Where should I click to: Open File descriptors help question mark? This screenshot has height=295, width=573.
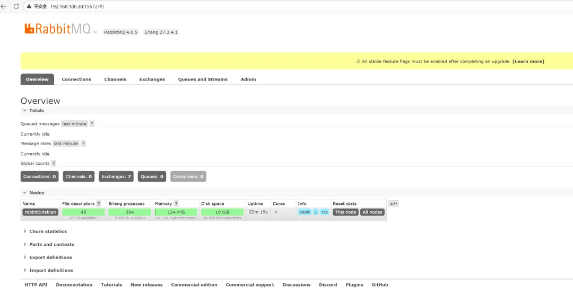(x=99, y=204)
